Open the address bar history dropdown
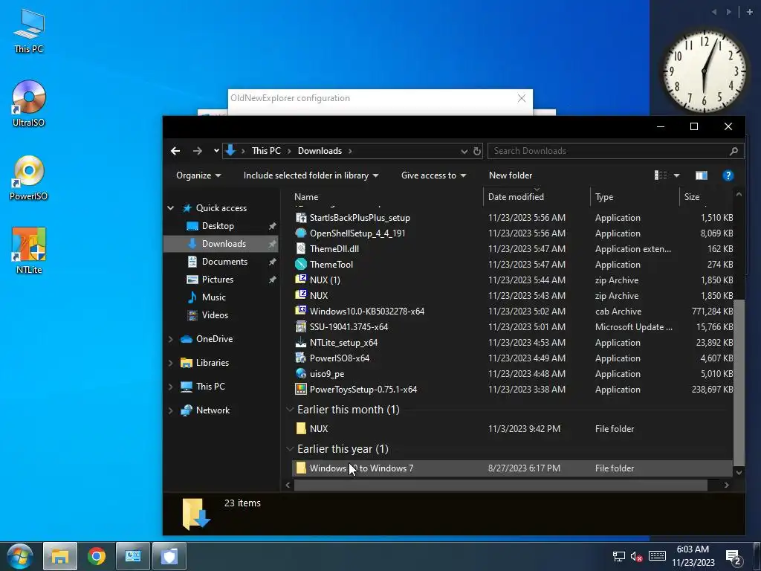This screenshot has height=571, width=761. (x=464, y=151)
